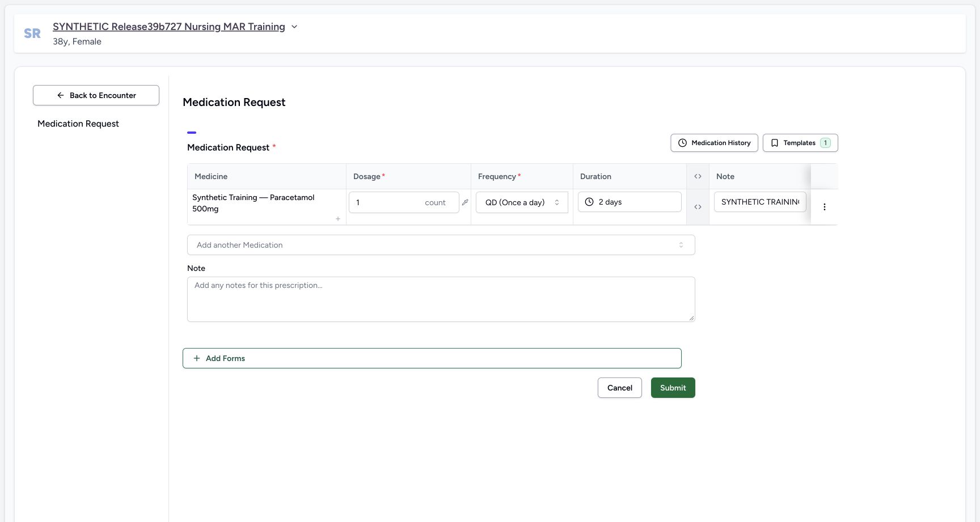Click the prescription Note text area
This screenshot has height=522, width=980.
[x=441, y=299]
